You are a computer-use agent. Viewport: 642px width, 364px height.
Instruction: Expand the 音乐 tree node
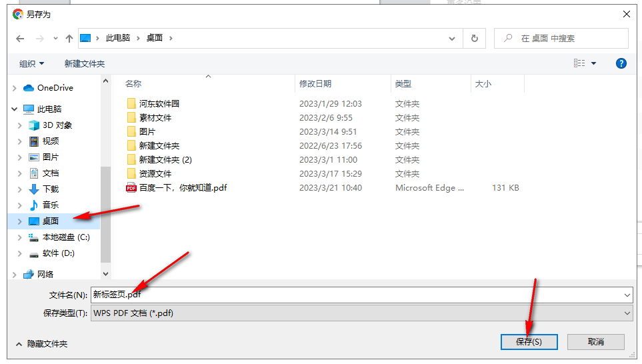(x=19, y=205)
